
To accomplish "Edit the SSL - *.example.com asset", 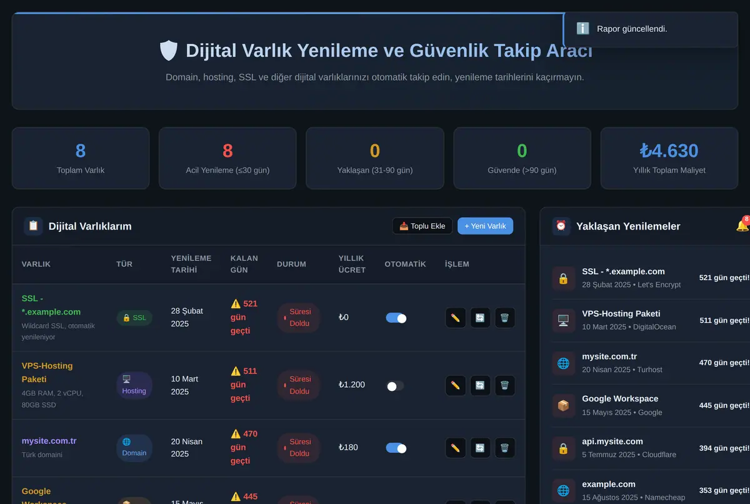I will (456, 318).
